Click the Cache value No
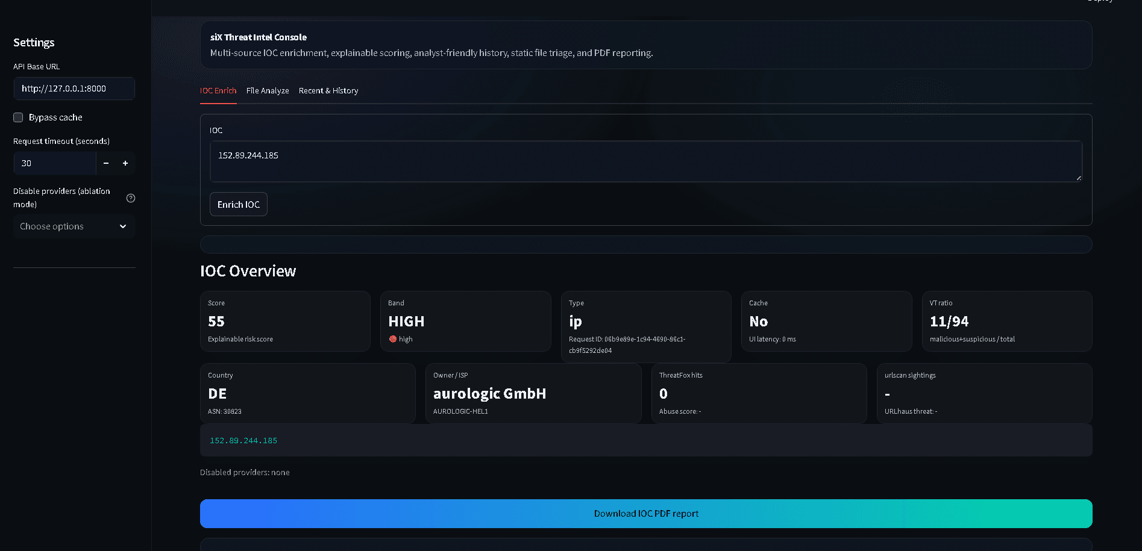This screenshot has height=551, width=1142. tap(758, 322)
